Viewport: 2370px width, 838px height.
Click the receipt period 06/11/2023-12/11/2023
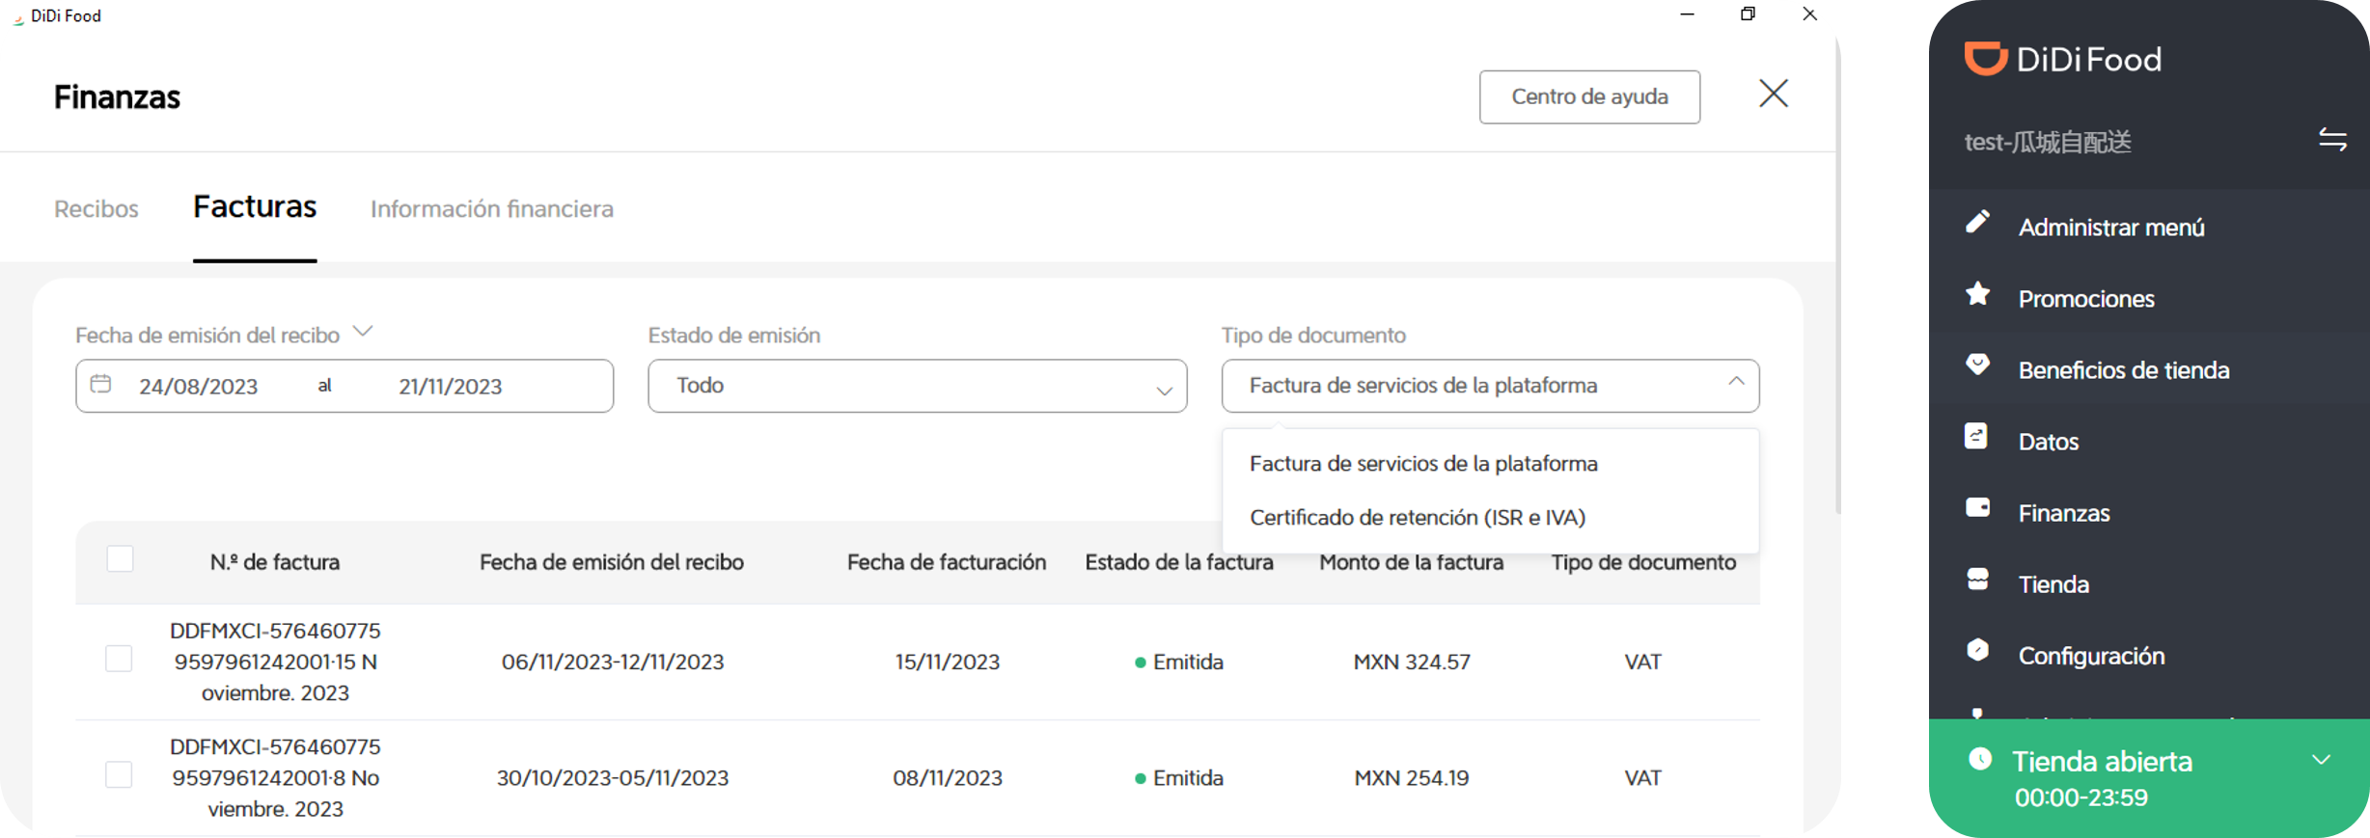[613, 662]
